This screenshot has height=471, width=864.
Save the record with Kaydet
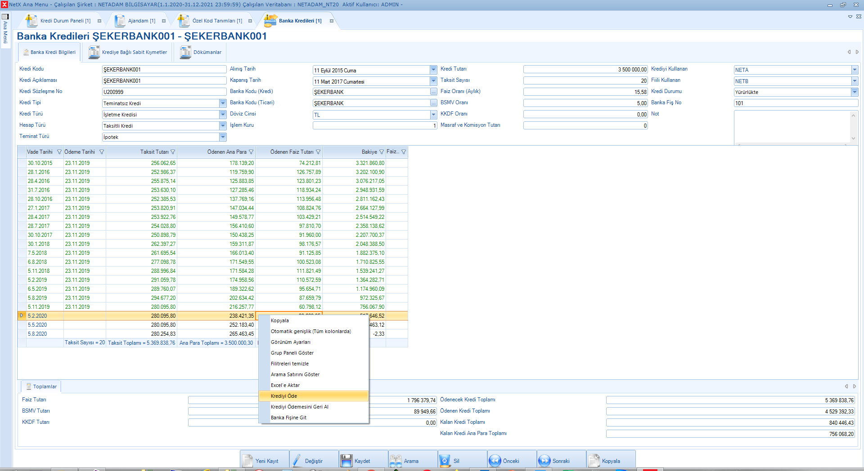click(x=364, y=461)
